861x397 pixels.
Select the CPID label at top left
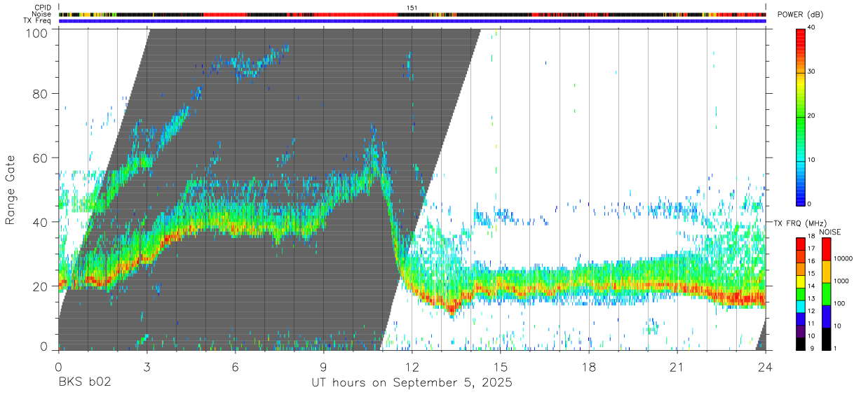[x=43, y=8]
